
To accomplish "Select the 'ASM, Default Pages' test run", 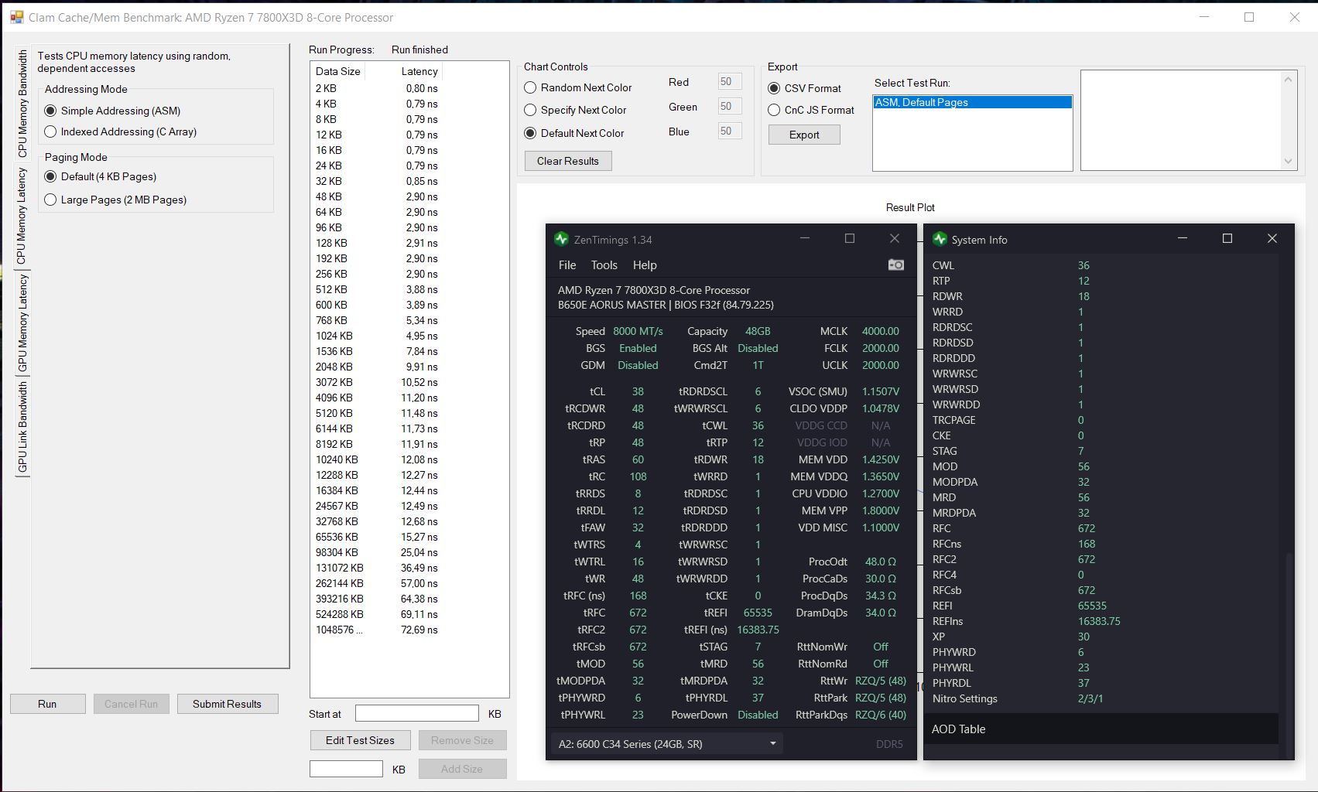I will pos(973,102).
